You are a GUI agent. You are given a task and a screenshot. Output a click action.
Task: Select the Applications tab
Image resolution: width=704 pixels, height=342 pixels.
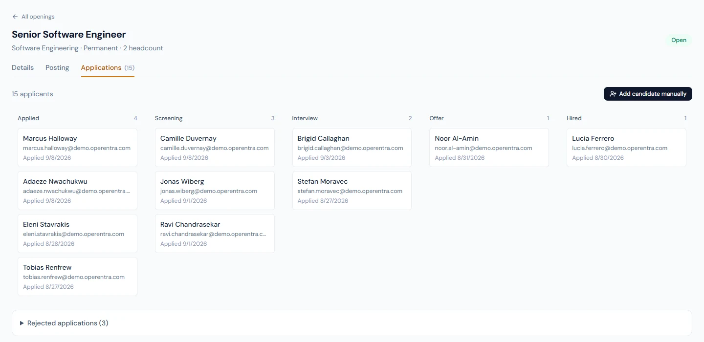click(108, 67)
